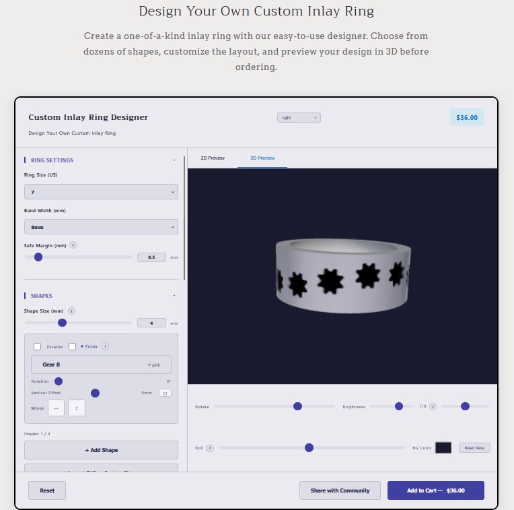The image size is (514, 510).
Task: Tick the Disable shape checkbox
Action: tap(38, 346)
